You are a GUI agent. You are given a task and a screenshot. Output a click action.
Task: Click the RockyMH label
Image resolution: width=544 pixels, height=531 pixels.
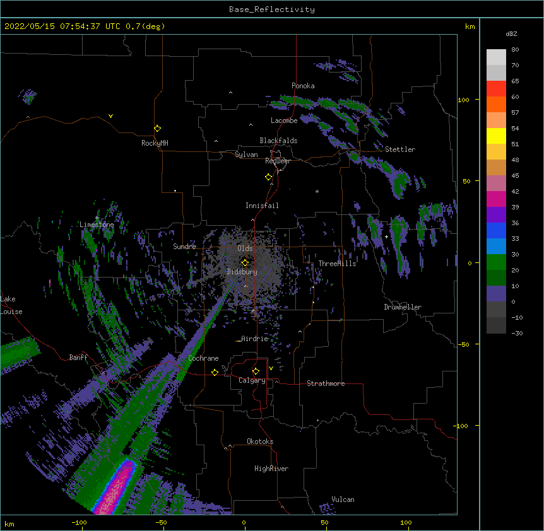coord(155,143)
